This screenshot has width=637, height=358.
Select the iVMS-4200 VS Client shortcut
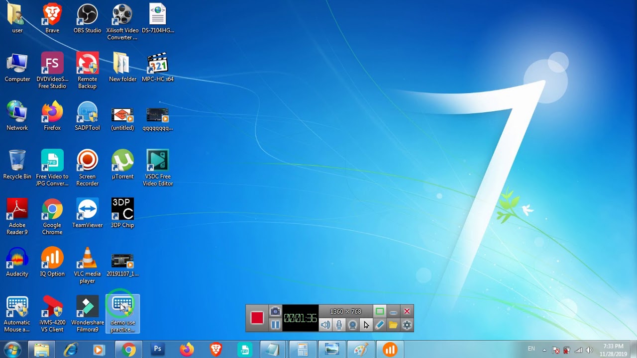click(52, 314)
